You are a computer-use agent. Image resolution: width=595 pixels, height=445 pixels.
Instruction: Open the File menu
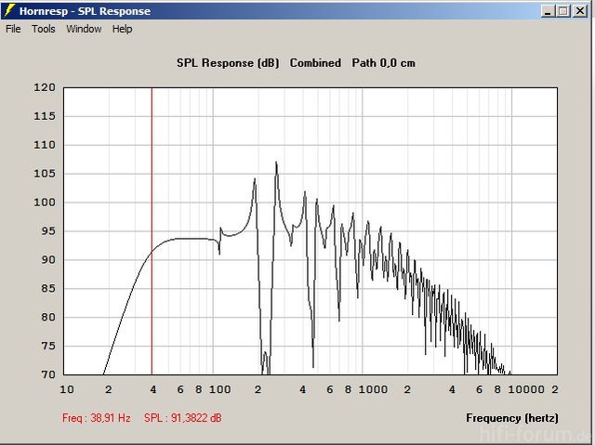(13, 29)
